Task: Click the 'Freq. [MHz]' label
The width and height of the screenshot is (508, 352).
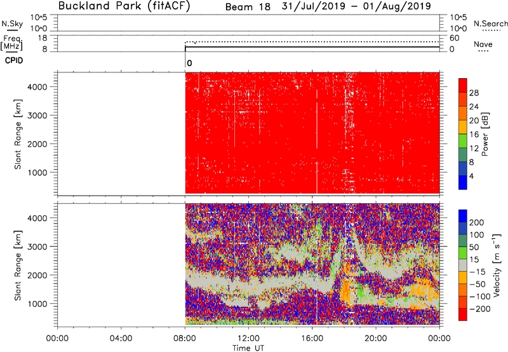Action: click(x=11, y=43)
